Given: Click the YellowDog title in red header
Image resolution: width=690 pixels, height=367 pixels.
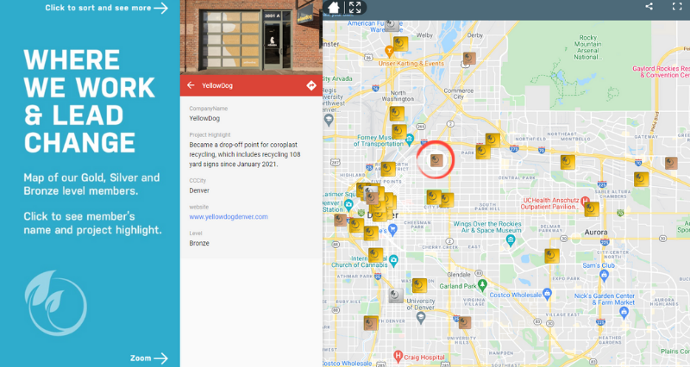Looking at the screenshot, I should (x=217, y=85).
